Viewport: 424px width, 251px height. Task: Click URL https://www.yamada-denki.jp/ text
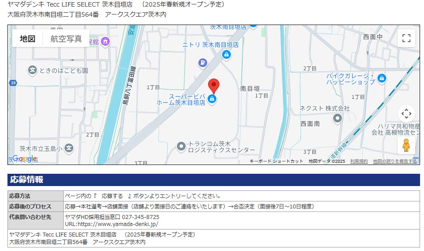(111, 224)
